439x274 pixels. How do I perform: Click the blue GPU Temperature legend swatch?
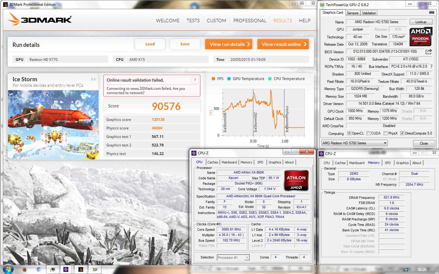tap(229, 79)
